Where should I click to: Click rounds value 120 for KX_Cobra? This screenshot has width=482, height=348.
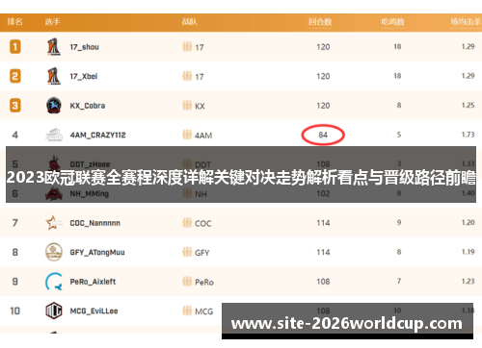pos(323,106)
